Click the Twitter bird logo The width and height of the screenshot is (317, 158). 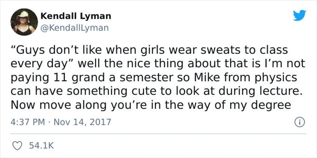pyautogui.click(x=300, y=15)
